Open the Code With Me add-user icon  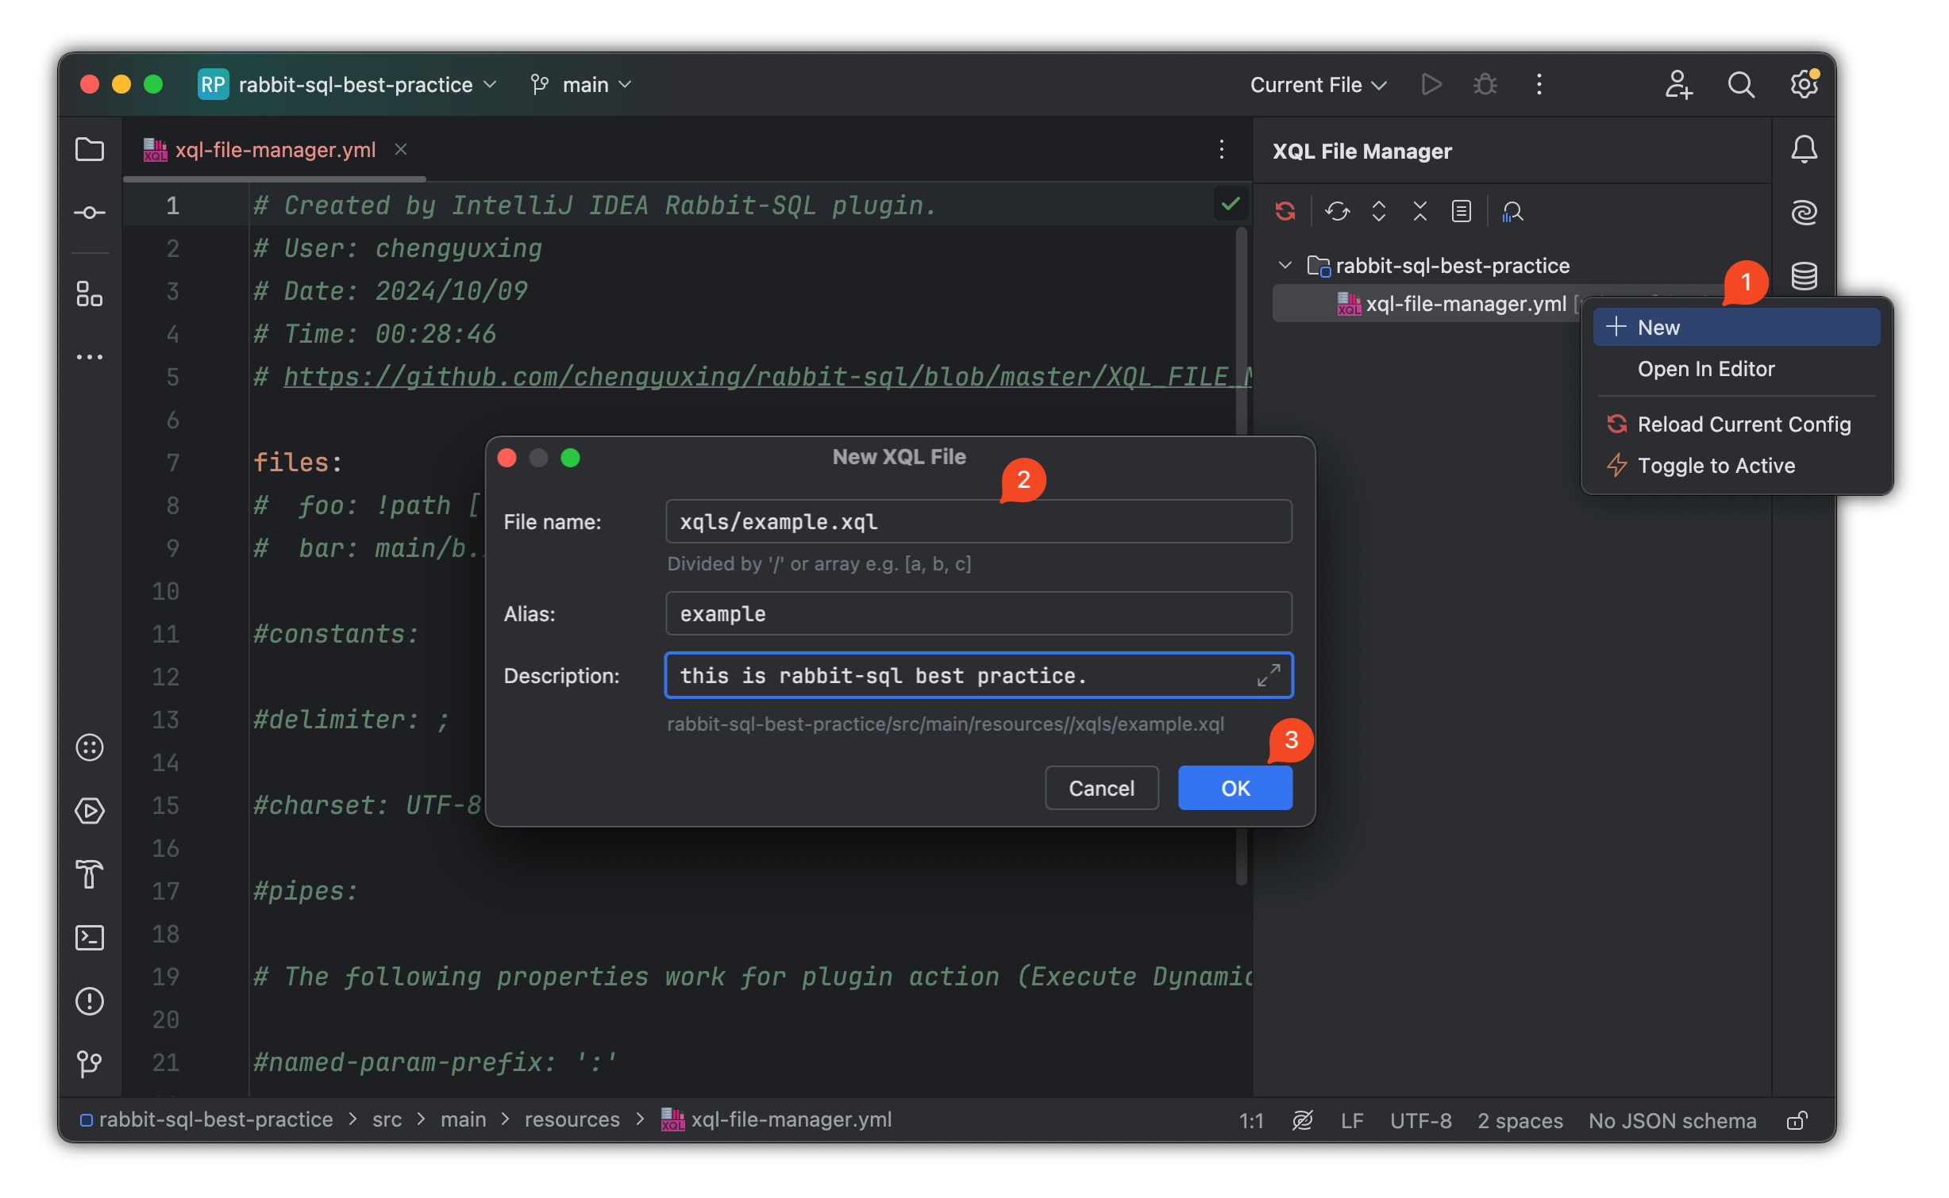1678,84
